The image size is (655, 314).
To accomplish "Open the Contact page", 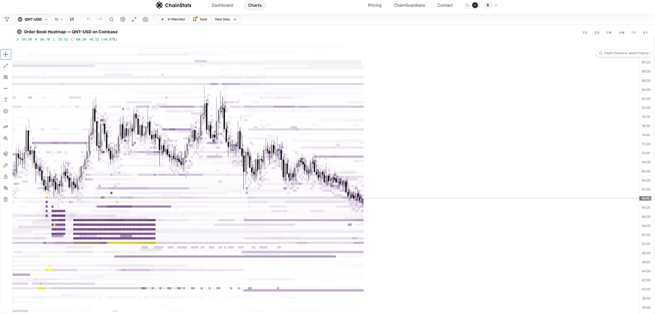I will (445, 5).
